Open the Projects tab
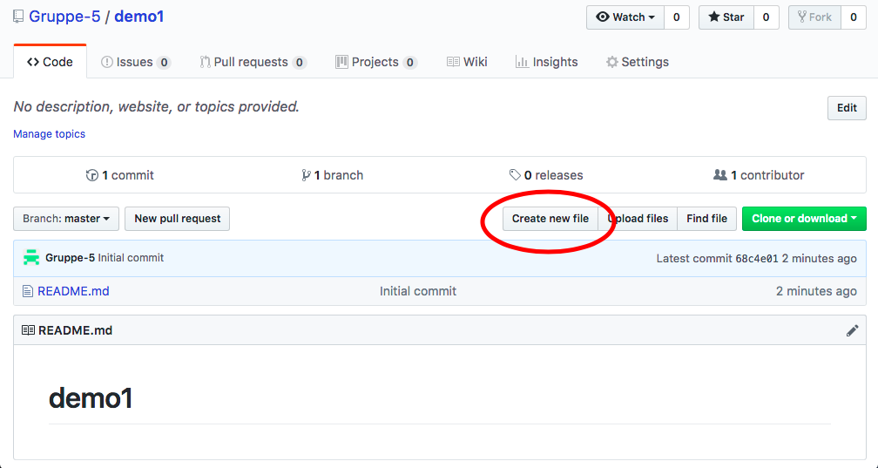The image size is (878, 468). click(x=375, y=62)
